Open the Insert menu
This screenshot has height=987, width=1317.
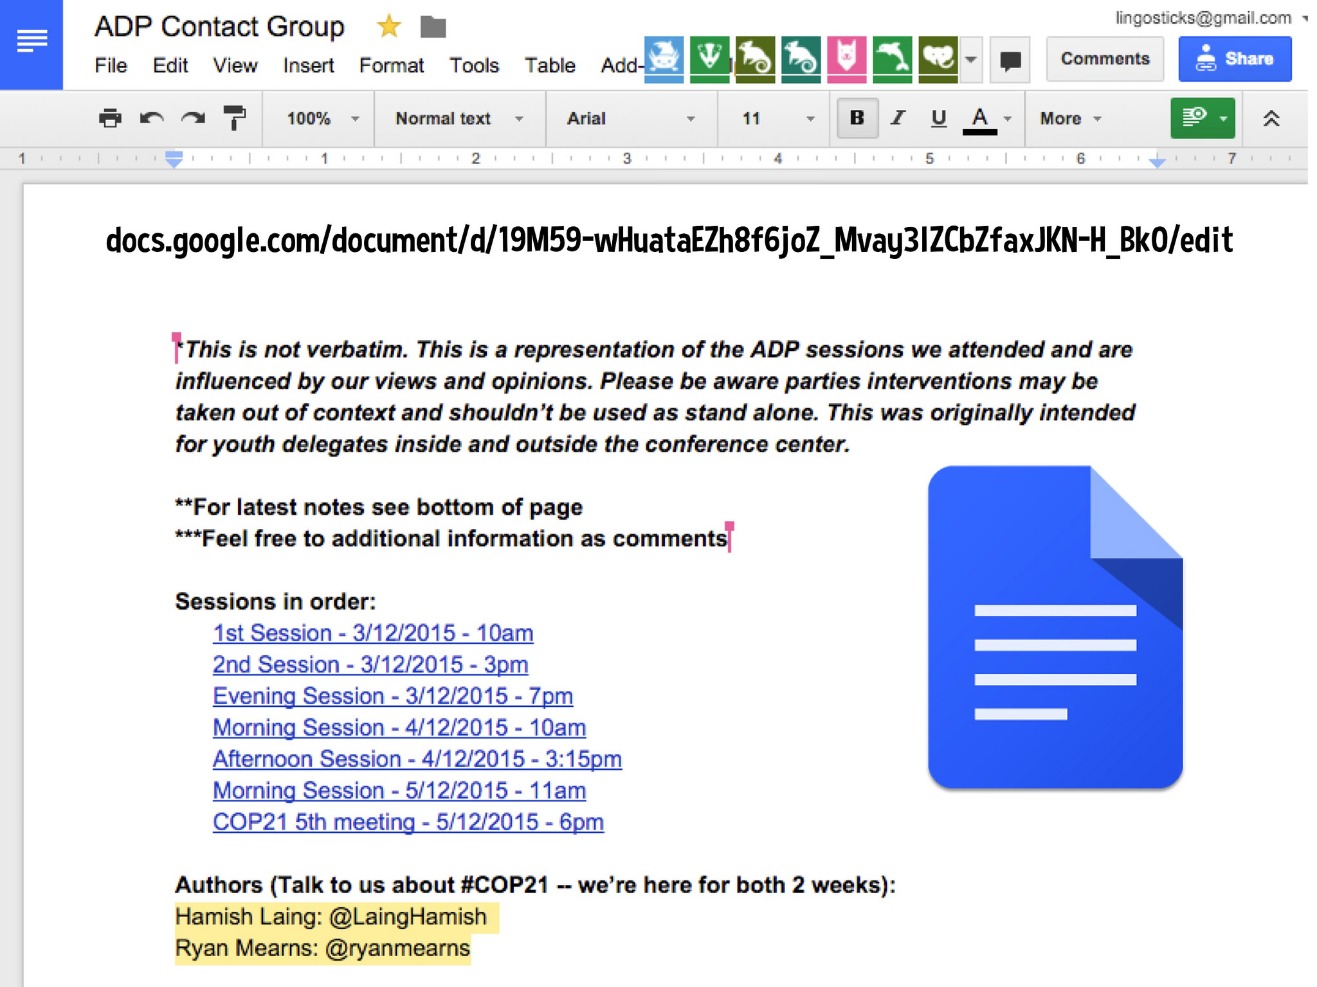click(x=308, y=66)
